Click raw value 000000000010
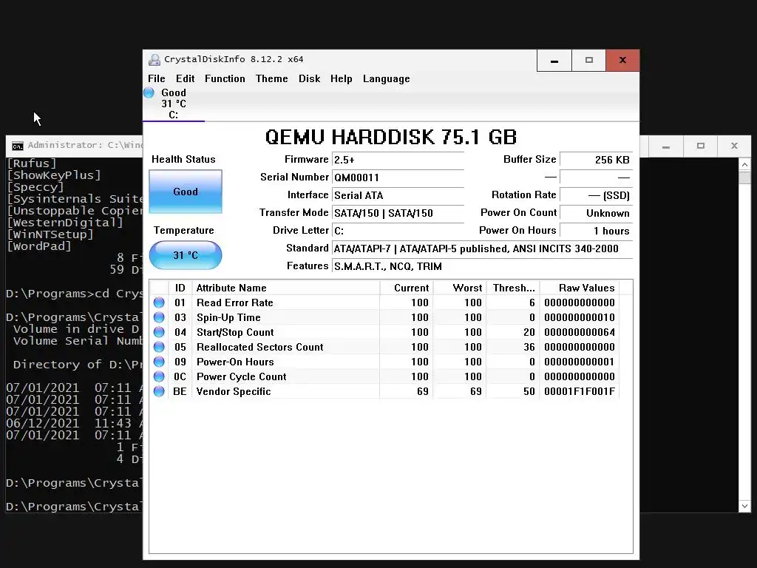 pos(580,317)
